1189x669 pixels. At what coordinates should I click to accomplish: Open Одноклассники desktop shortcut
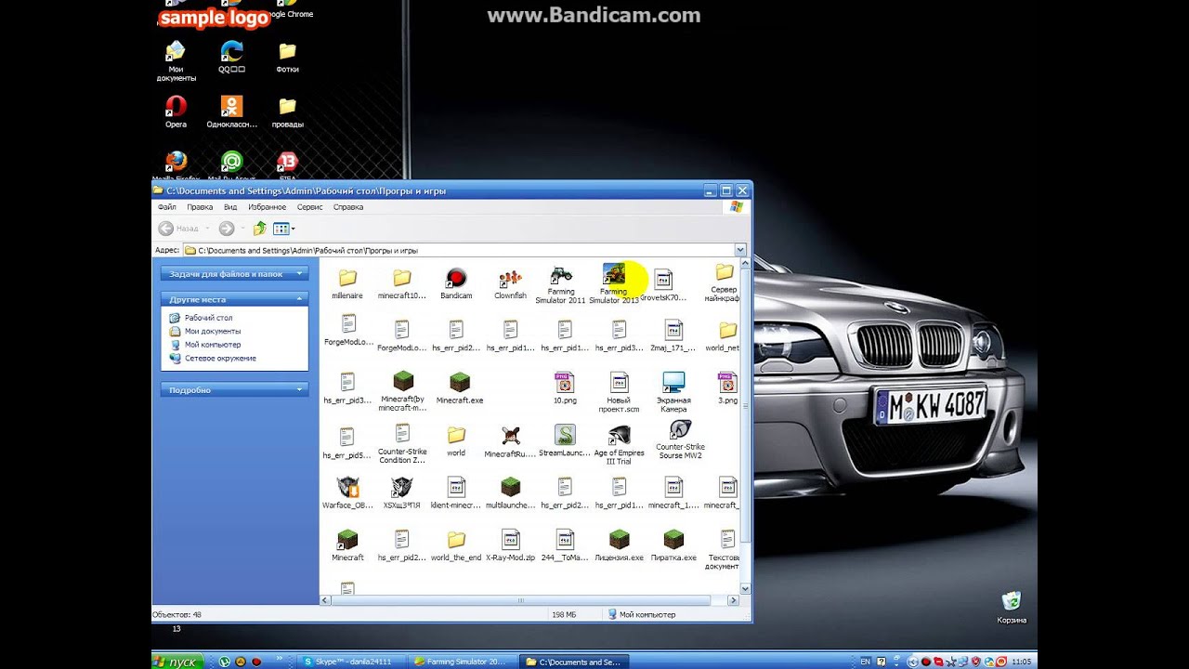(231, 111)
